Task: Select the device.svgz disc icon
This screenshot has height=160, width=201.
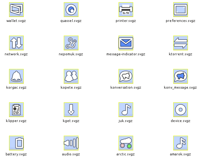Action: pyautogui.click(x=181, y=110)
